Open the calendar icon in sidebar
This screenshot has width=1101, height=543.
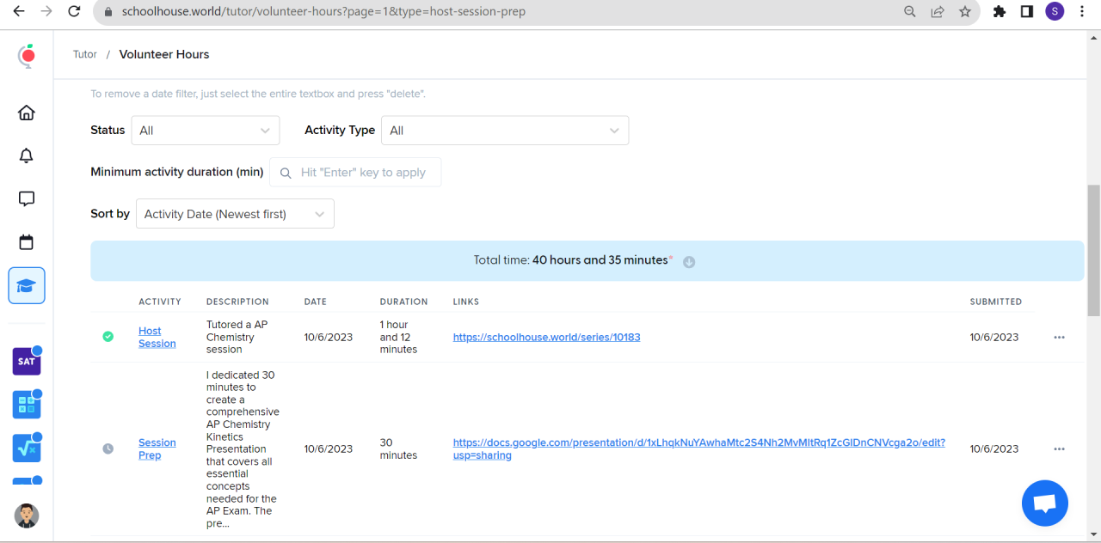27,242
